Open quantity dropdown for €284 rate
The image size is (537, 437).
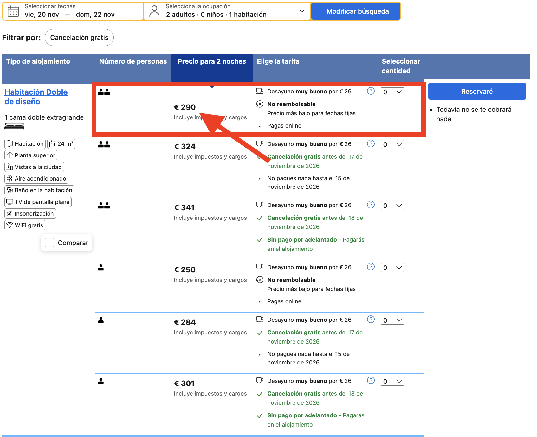[x=392, y=320]
